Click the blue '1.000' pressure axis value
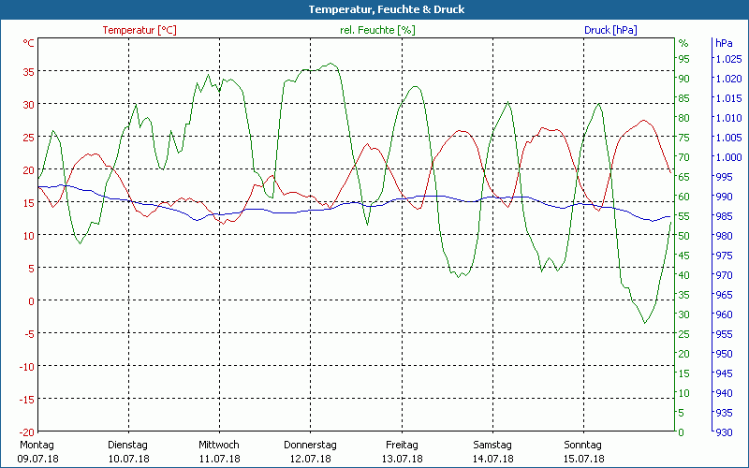 (x=728, y=157)
